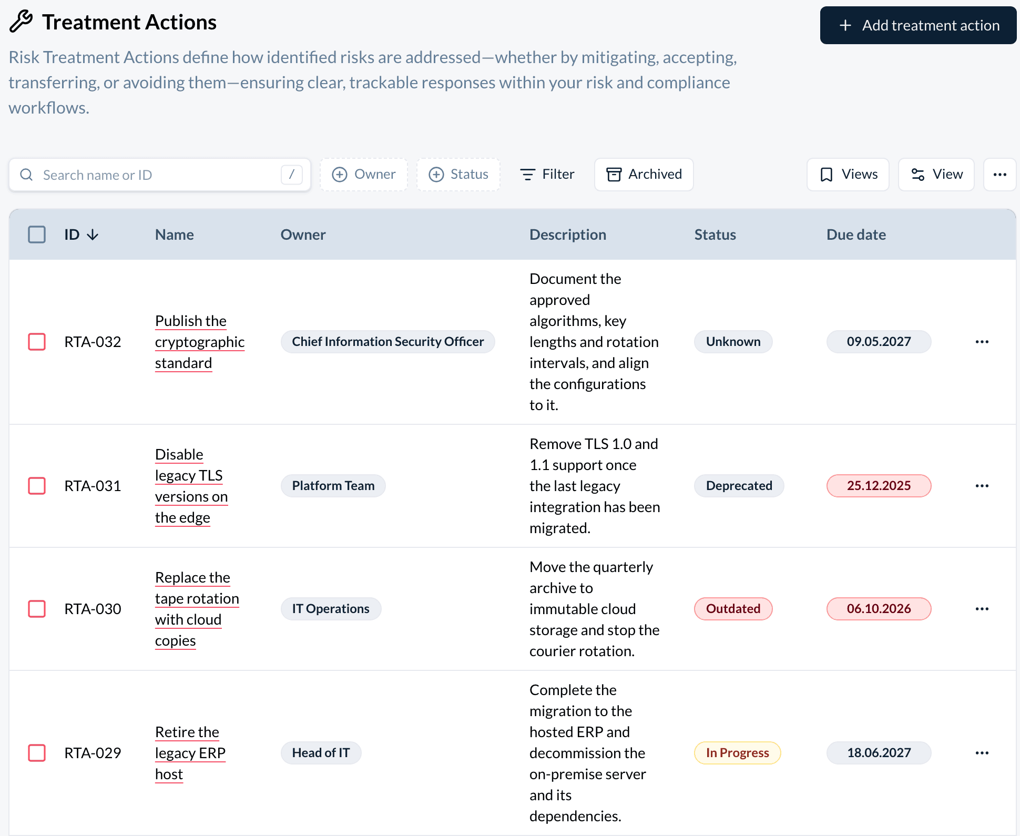This screenshot has height=836, width=1020.
Task: Open the View settings
Action: pyautogui.click(x=936, y=175)
